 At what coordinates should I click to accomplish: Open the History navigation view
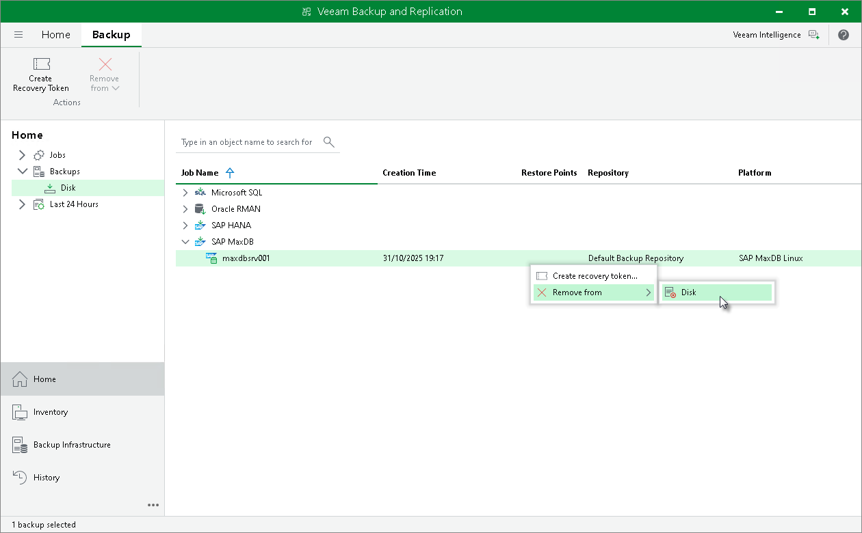82,478
